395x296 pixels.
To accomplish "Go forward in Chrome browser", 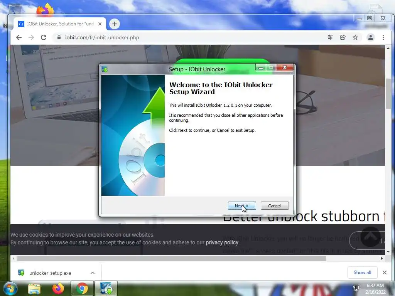I will 31,37.
